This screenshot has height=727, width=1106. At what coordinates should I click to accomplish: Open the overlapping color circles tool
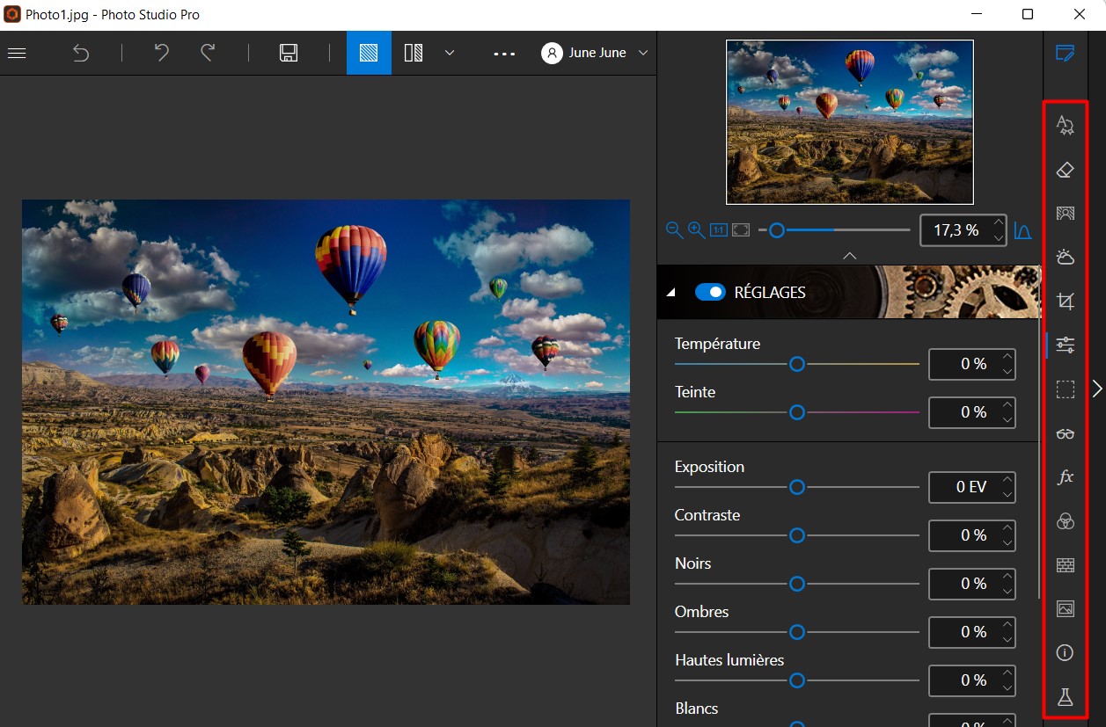tap(1066, 521)
